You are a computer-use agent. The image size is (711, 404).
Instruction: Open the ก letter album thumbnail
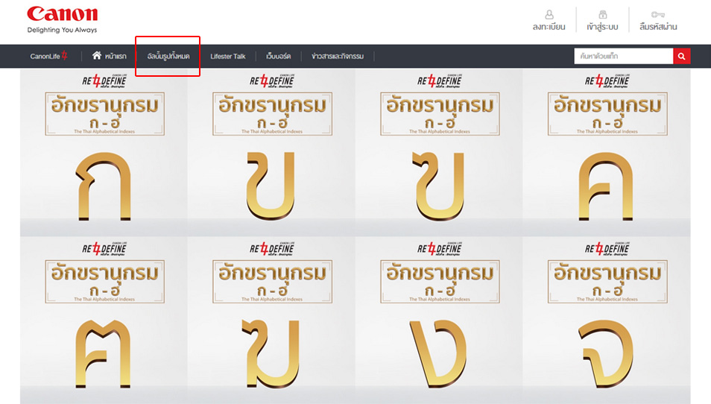pyautogui.click(x=104, y=152)
